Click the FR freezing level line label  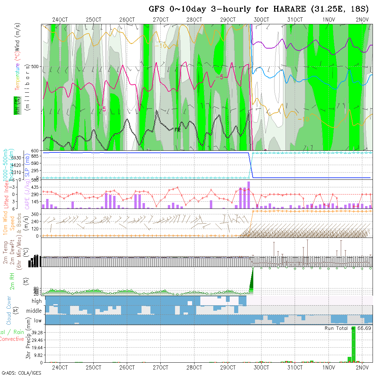point(177,130)
